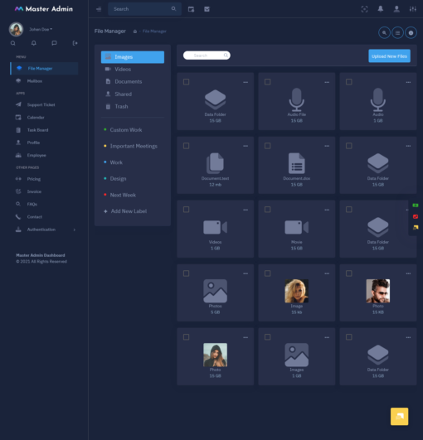Screen dimensions: 423x440
Task: Open notifications bell in the top bar
Action: (381, 9)
